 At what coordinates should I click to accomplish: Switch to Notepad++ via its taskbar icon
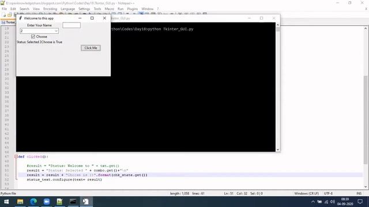pos(59,202)
